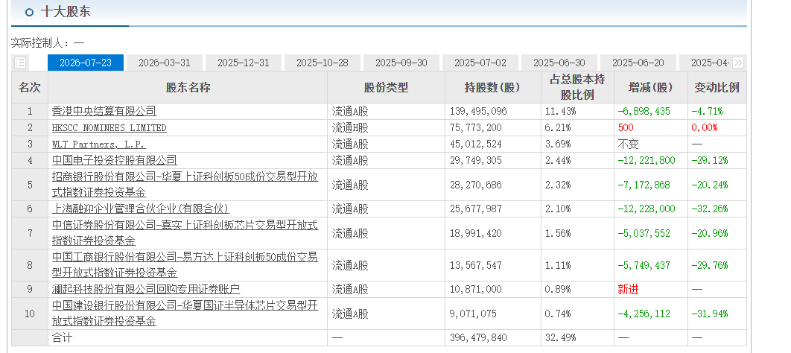Open the 2025-10-28 date tab
This screenshot has height=353, width=791.
pyautogui.click(x=323, y=63)
